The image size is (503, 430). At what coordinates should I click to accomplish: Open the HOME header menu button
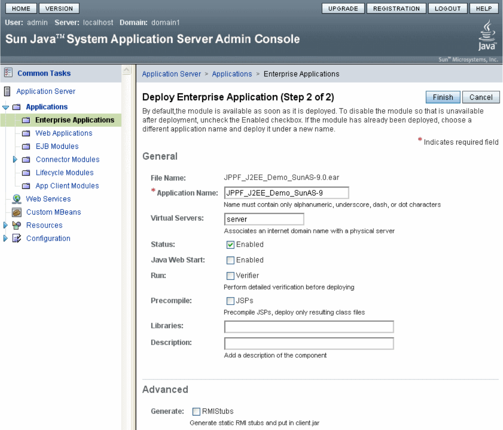pos(21,8)
